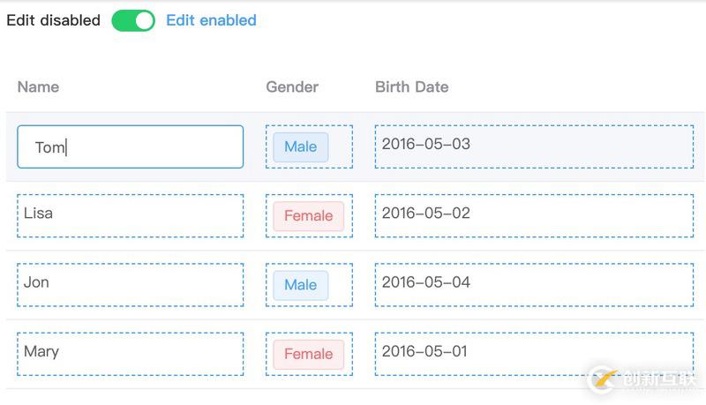The image size is (706, 405).
Task: Edit the birth date 2016-05-03
Action: click(x=533, y=146)
